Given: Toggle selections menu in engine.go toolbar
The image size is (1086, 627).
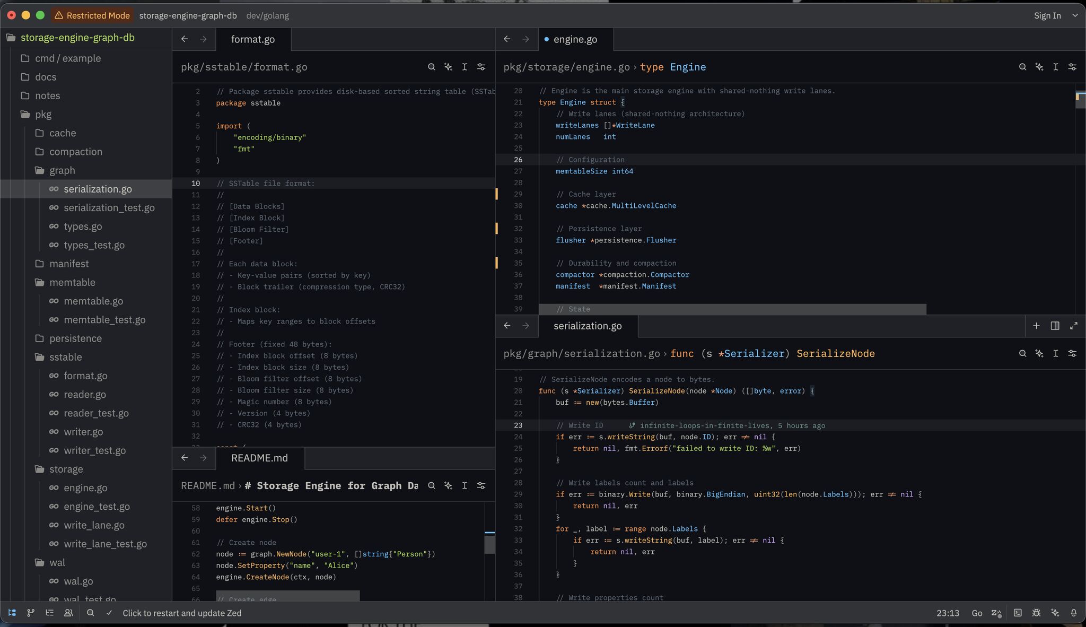Looking at the screenshot, I should [x=1056, y=67].
